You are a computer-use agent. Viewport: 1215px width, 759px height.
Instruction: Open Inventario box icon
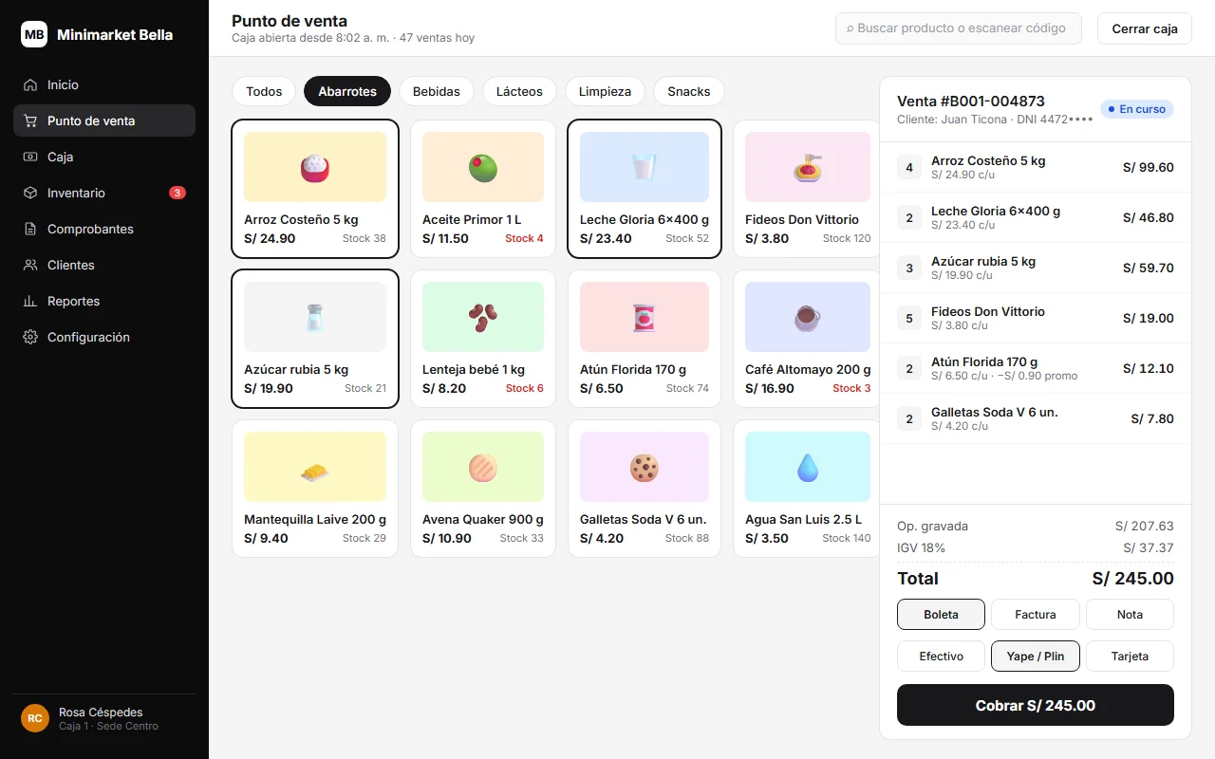[30, 193]
